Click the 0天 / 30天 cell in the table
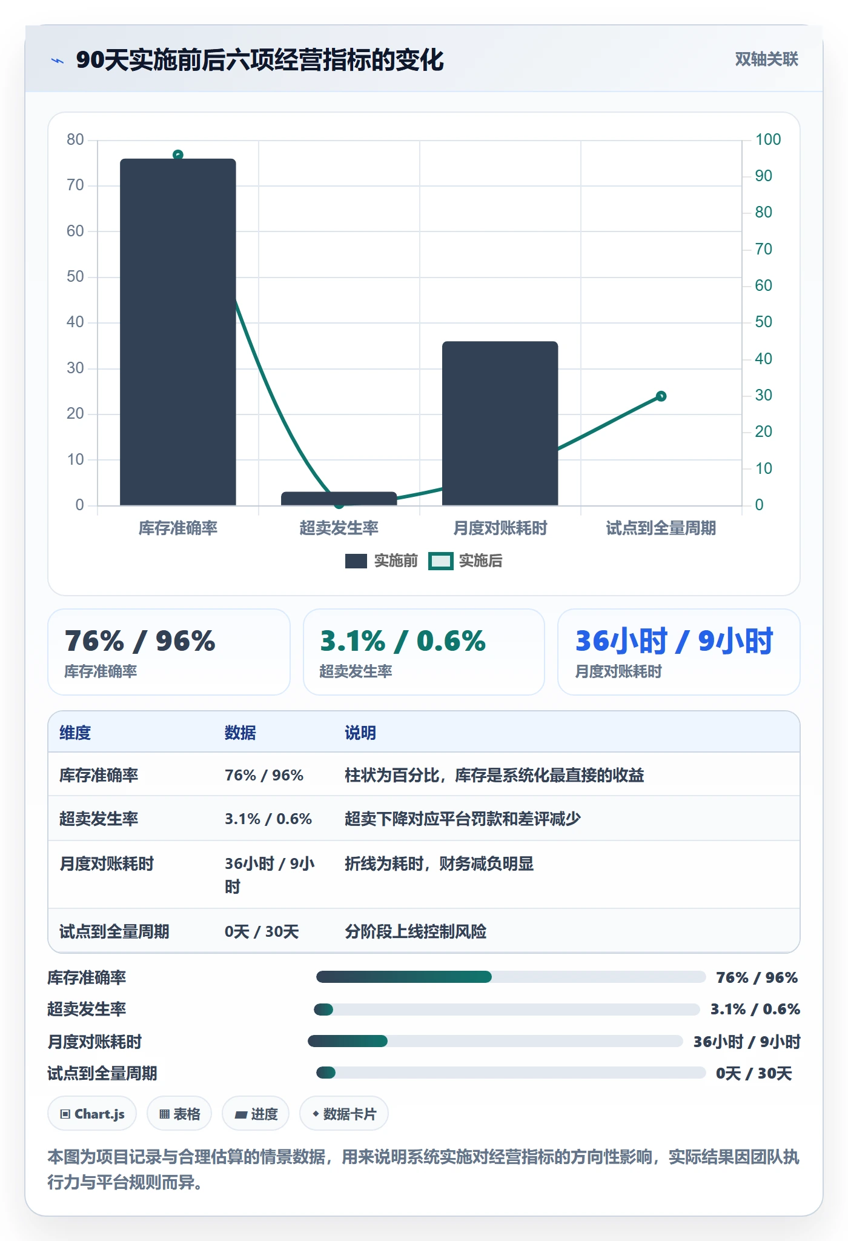 [x=262, y=931]
